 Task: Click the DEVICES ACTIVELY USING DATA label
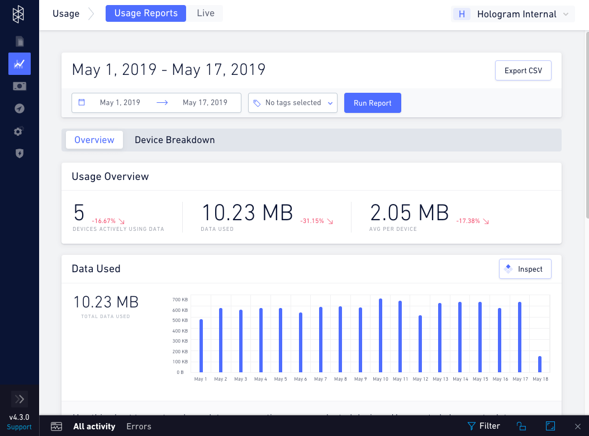[118, 229]
